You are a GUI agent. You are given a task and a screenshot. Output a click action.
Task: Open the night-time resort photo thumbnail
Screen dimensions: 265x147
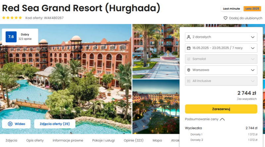coord(156,107)
